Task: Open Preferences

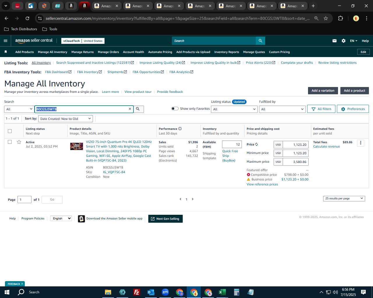Action: (353, 109)
